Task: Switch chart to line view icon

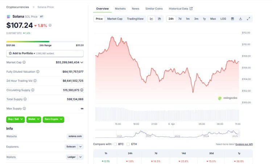Action: pyautogui.click(x=151, y=19)
